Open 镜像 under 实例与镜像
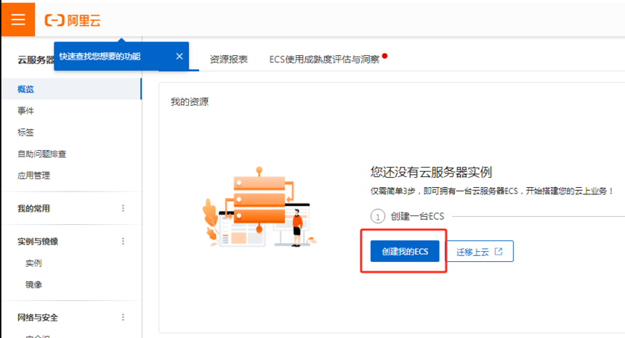 point(33,284)
